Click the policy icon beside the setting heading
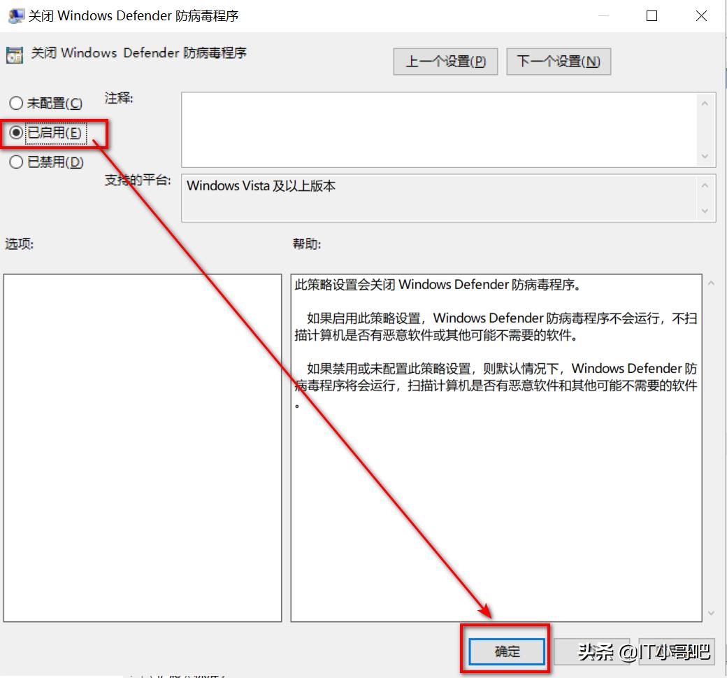727x678 pixels. pyautogui.click(x=15, y=53)
